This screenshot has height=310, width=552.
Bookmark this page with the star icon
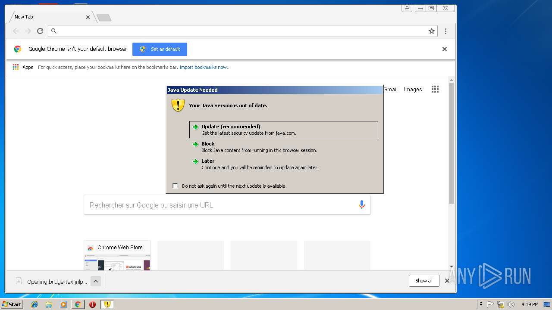click(431, 31)
